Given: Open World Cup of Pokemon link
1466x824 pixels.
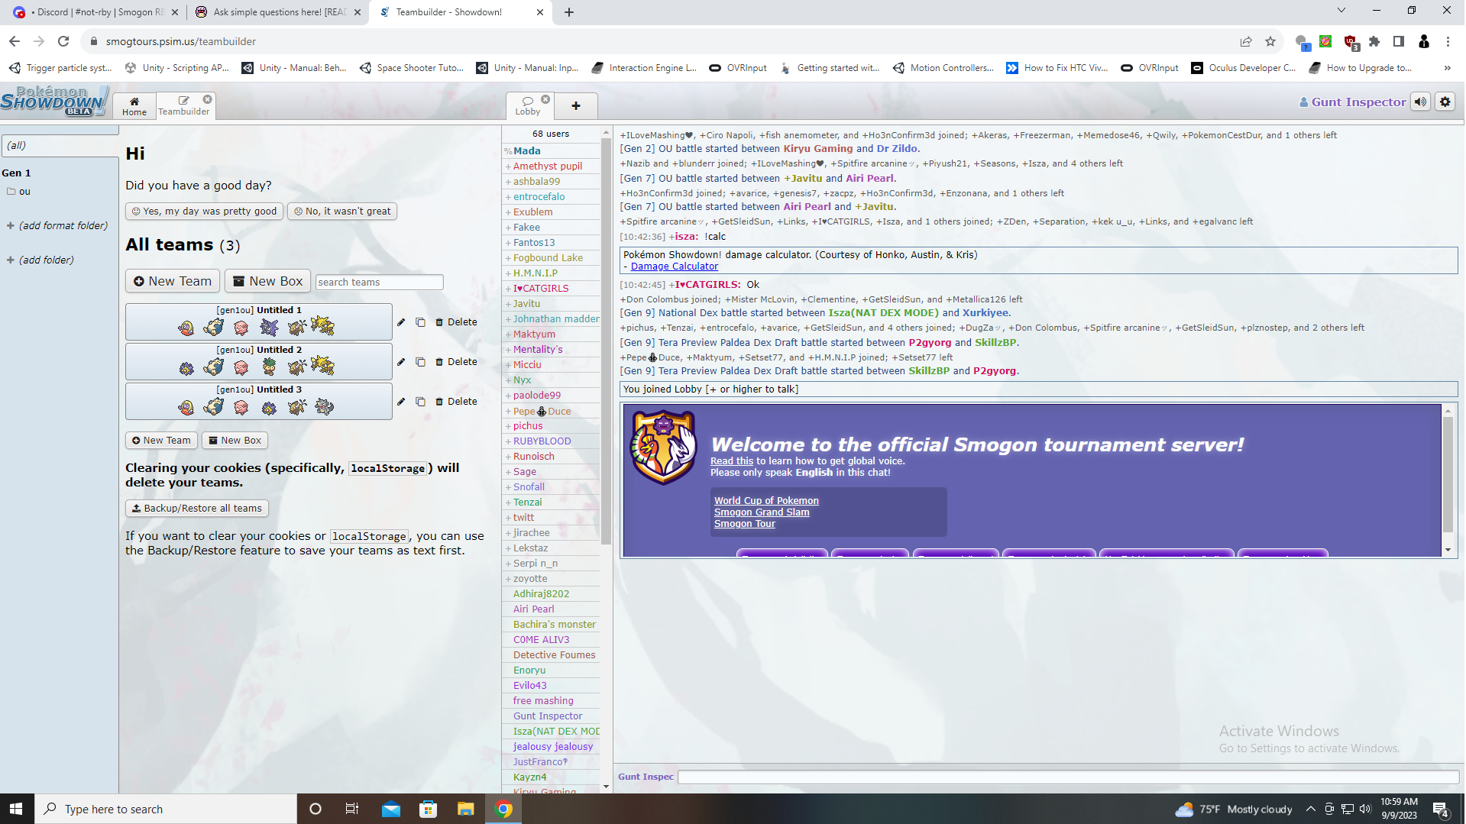Looking at the screenshot, I should pyautogui.click(x=766, y=501).
